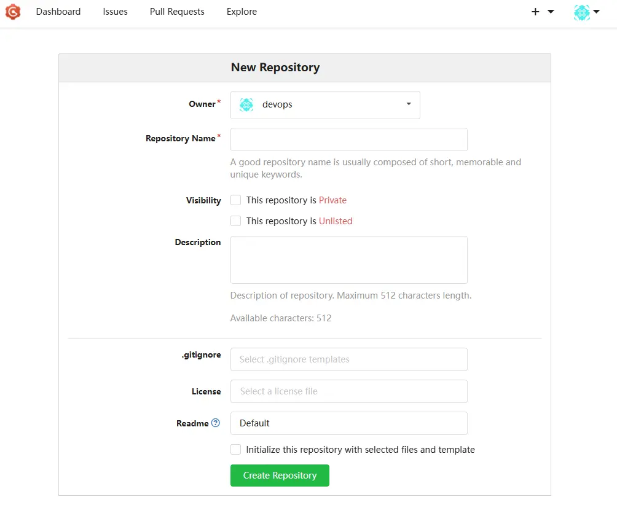Open the Issues menu item
Viewport: 617px width, 505px height.
115,12
